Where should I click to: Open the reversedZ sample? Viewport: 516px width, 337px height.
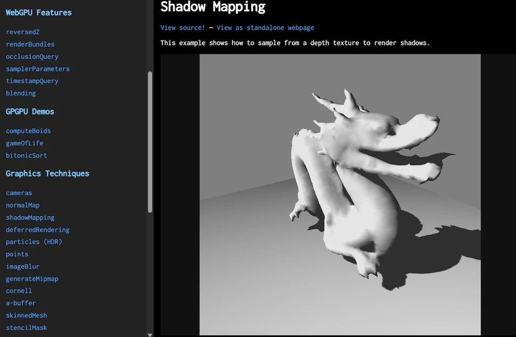23,32
